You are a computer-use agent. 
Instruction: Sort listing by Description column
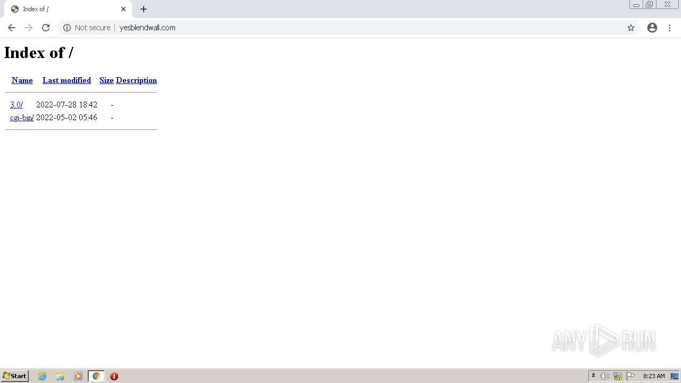pyautogui.click(x=136, y=80)
